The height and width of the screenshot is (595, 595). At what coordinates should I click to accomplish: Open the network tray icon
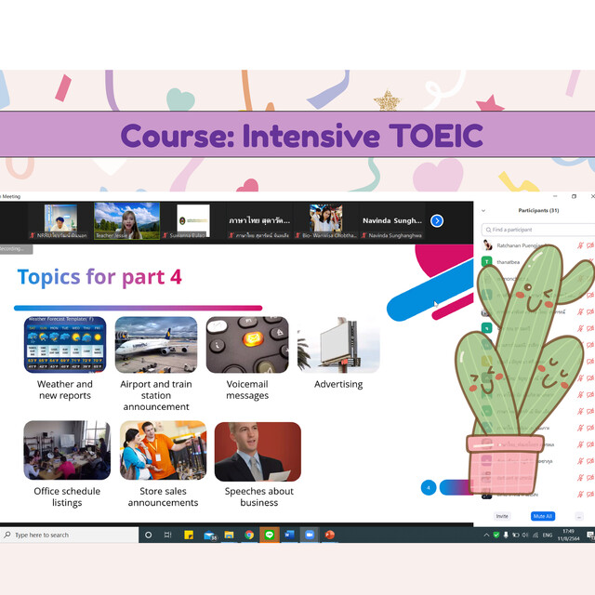[535, 535]
